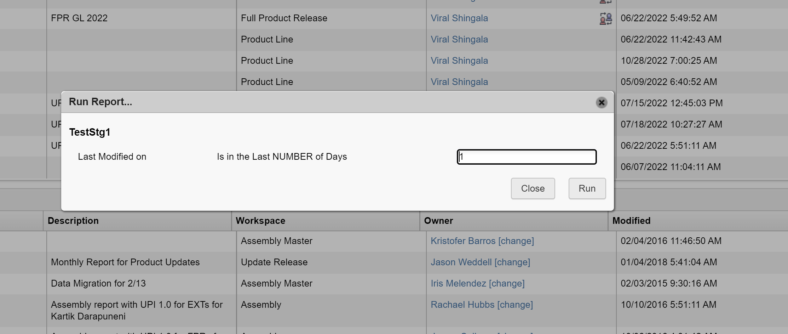This screenshot has height=334, width=788.
Task: Open Viral Shingala link in Full Product Release row
Action: point(459,18)
